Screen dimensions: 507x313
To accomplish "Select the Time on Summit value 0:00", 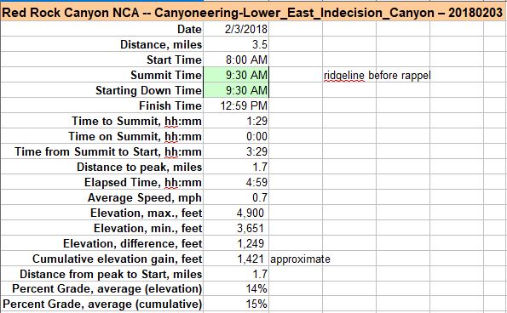I will (x=236, y=136).
